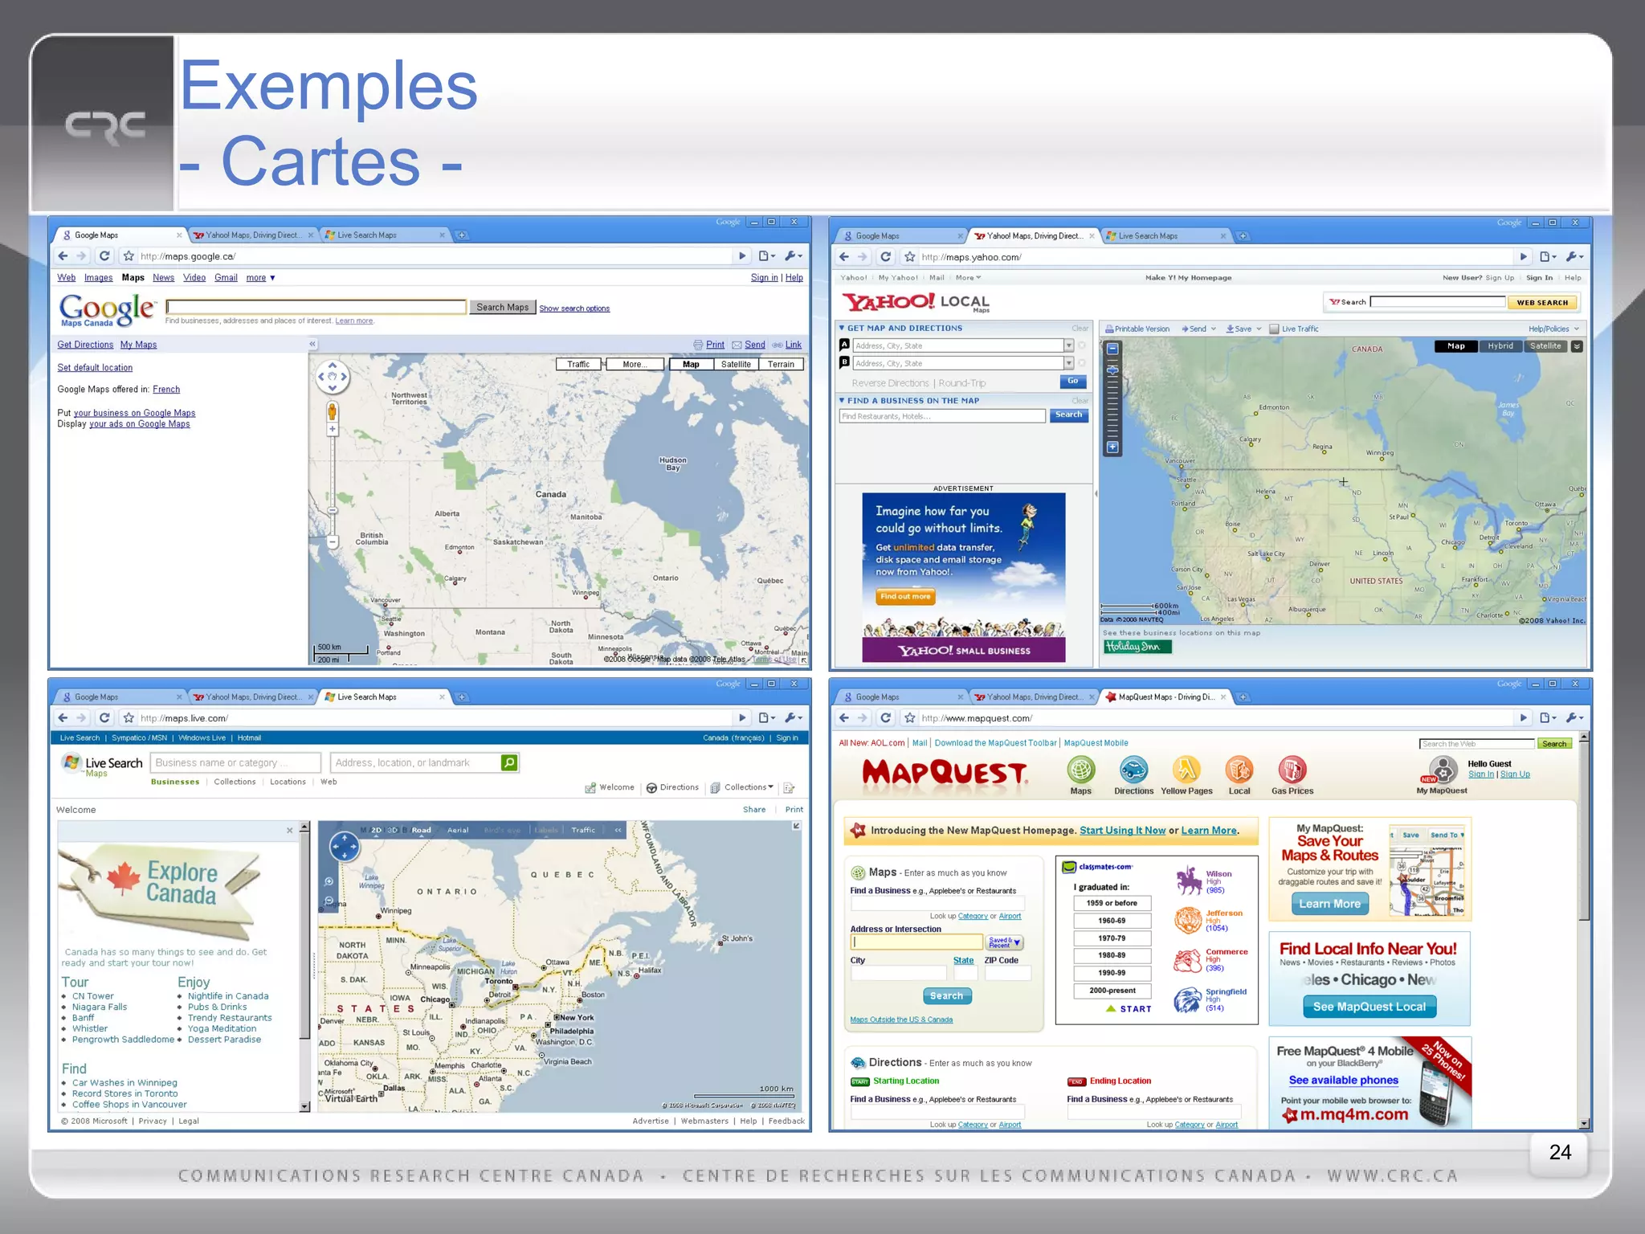Toggle Aerial view in Live Search map

click(458, 830)
